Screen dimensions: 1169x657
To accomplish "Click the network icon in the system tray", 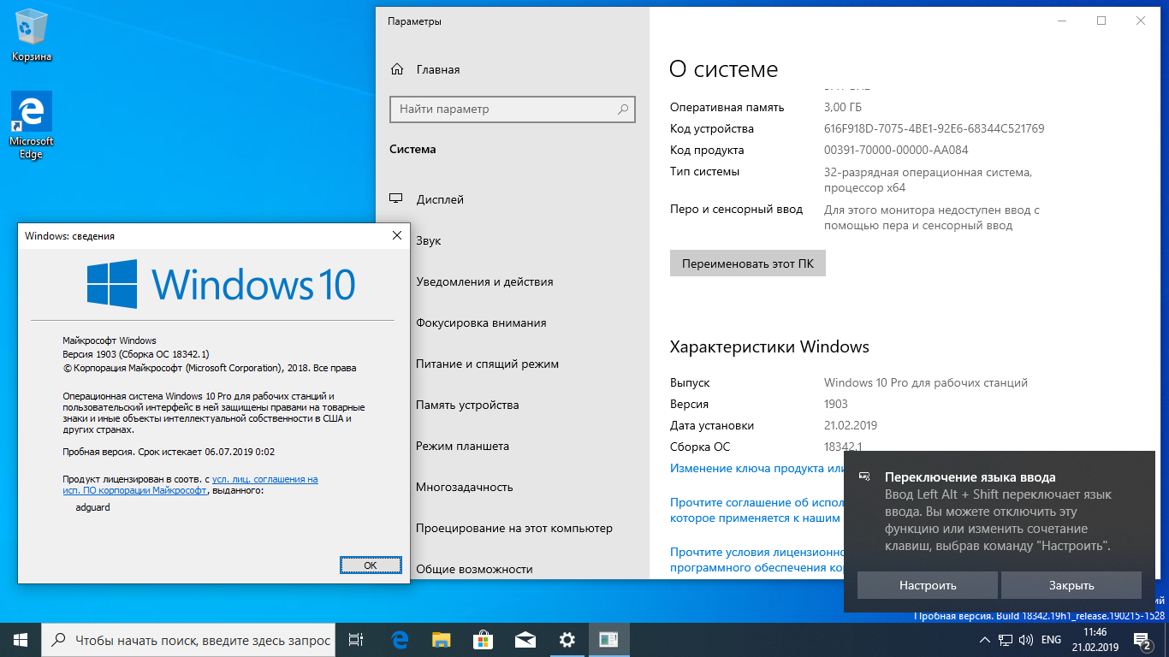I will click(x=1006, y=640).
